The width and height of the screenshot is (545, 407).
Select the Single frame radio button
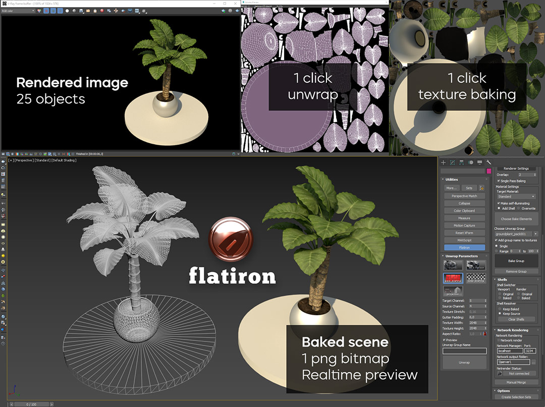[497, 246]
